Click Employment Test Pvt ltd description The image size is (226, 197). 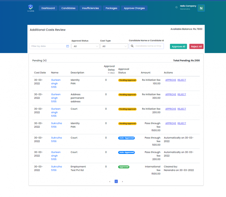78,168
